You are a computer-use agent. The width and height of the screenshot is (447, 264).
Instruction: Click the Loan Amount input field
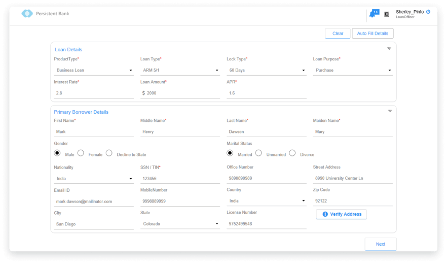tap(182, 93)
